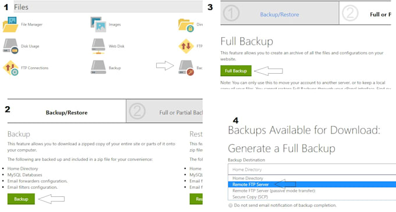Click the FTP Connections label
The width and height of the screenshot is (396, 212).
34,68
